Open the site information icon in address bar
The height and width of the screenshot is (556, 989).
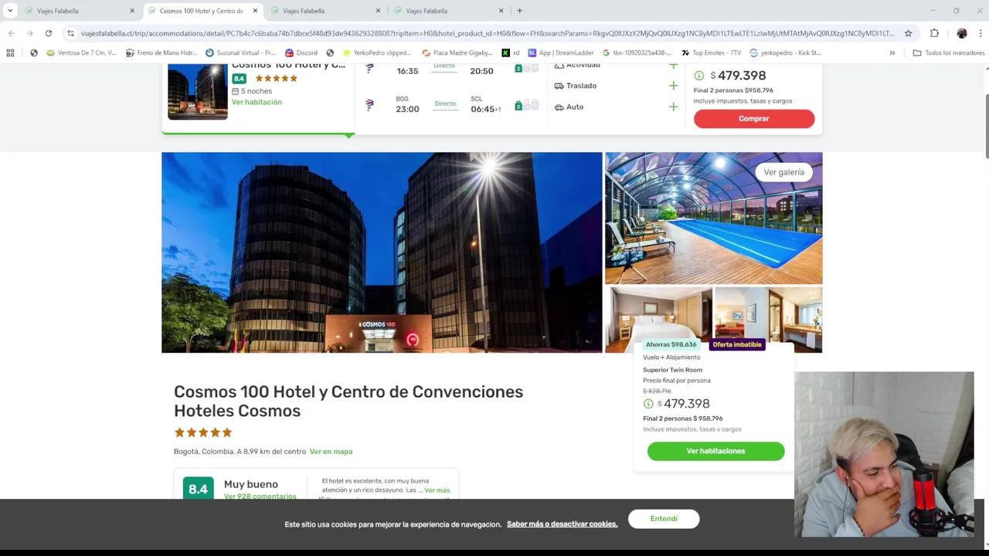[70, 33]
